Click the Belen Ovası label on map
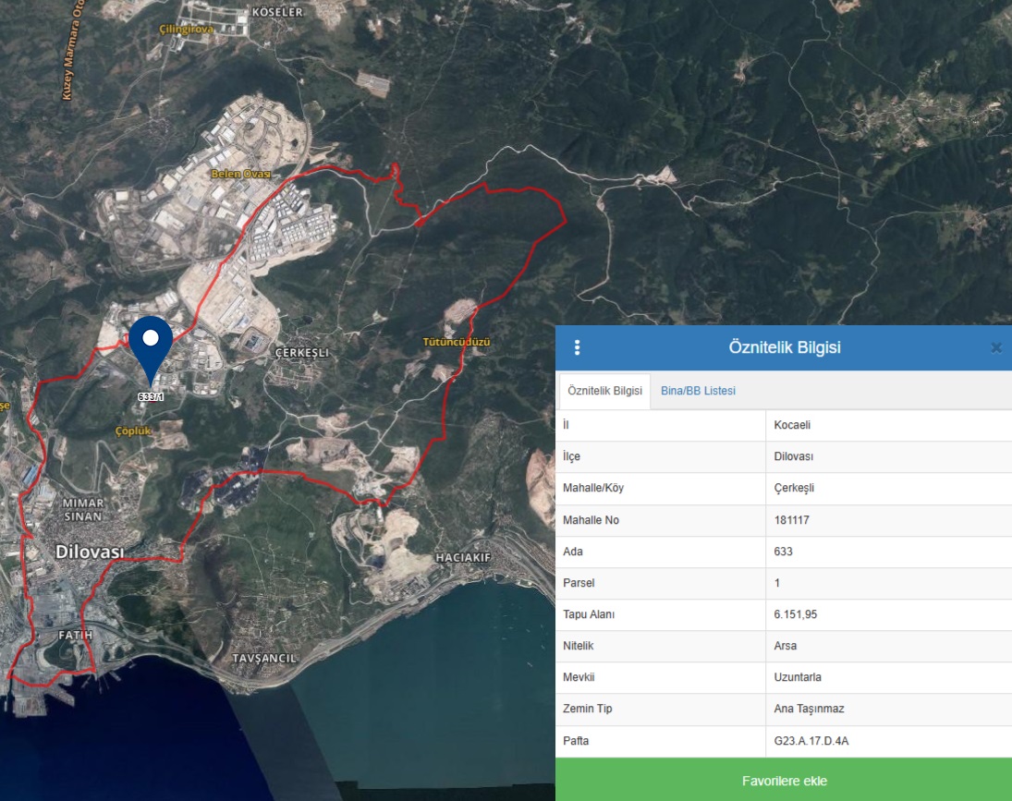Image resolution: width=1012 pixels, height=801 pixels. (239, 174)
